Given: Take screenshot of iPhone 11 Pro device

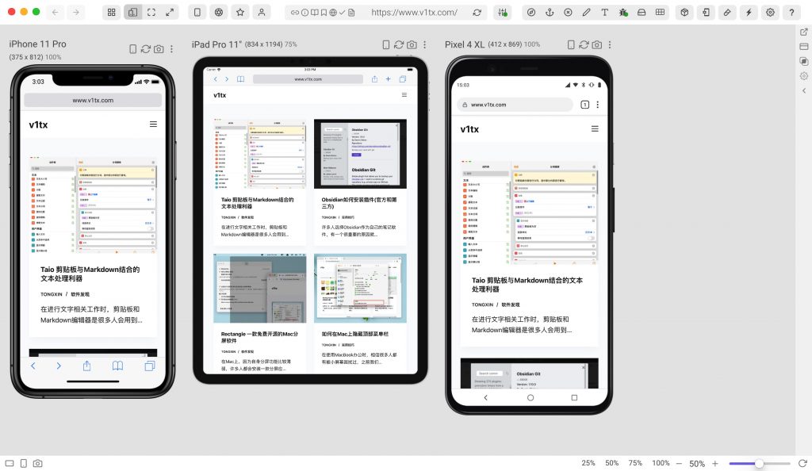Looking at the screenshot, I should 159,49.
